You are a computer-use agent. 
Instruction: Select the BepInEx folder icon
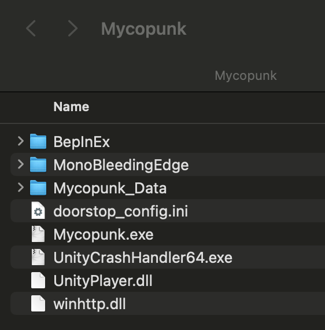tap(38, 141)
